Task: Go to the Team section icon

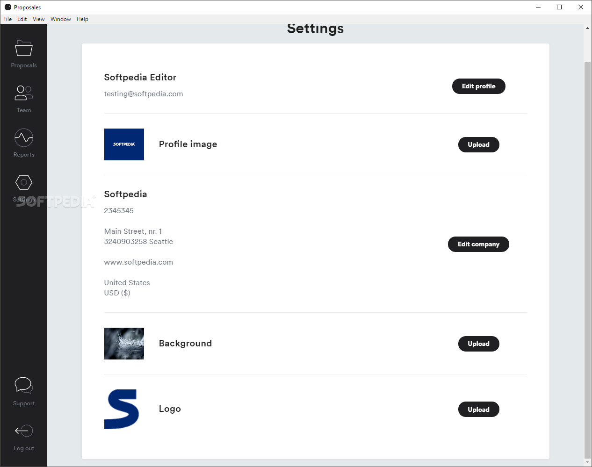Action: coord(24,93)
